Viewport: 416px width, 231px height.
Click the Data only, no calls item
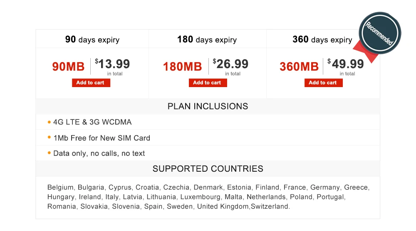pyautogui.click(x=99, y=153)
